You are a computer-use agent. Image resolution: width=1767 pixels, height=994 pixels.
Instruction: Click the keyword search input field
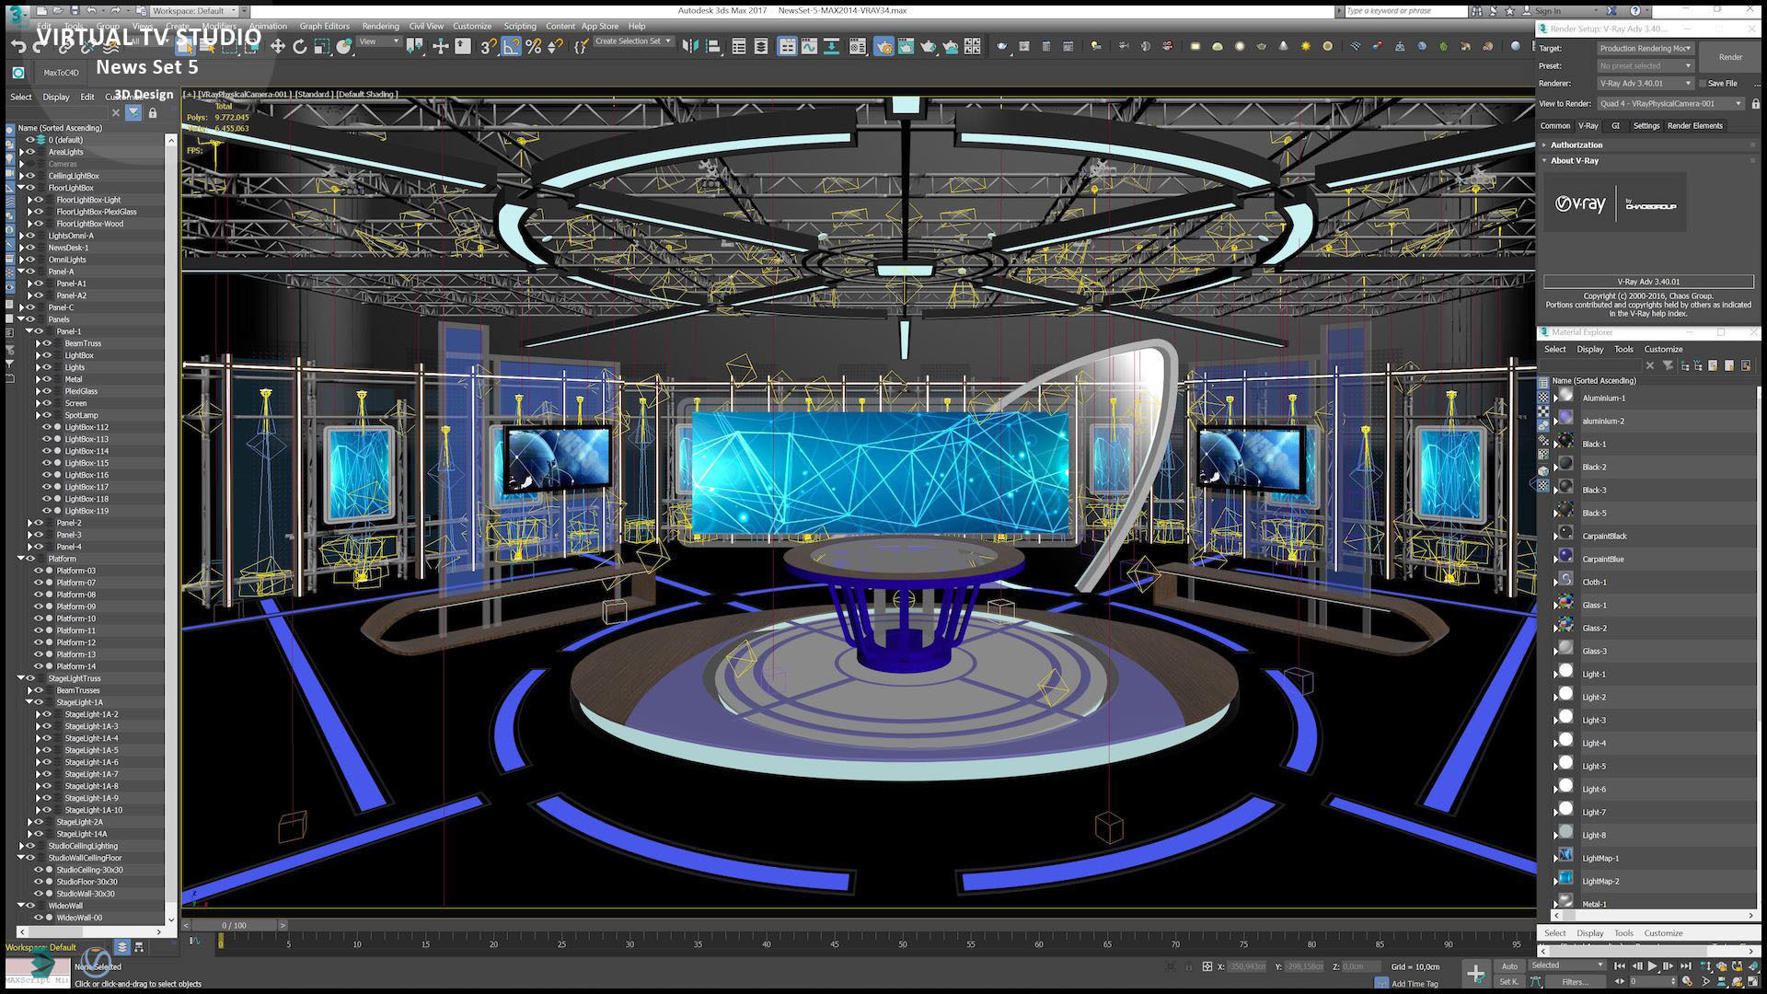1404,11
